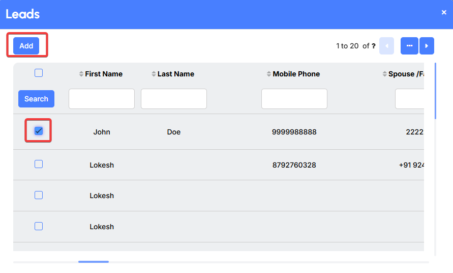Close the Leads dialog with X
Image resolution: width=453 pixels, height=273 pixels.
(444, 13)
